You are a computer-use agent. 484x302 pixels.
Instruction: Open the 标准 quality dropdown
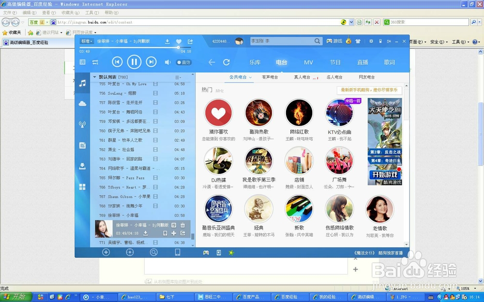click(87, 41)
